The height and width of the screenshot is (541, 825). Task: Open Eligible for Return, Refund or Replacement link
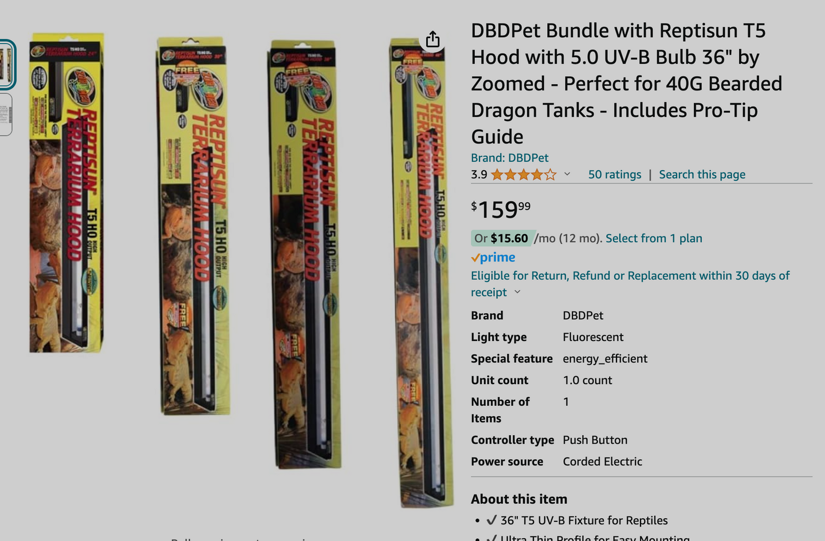(630, 284)
